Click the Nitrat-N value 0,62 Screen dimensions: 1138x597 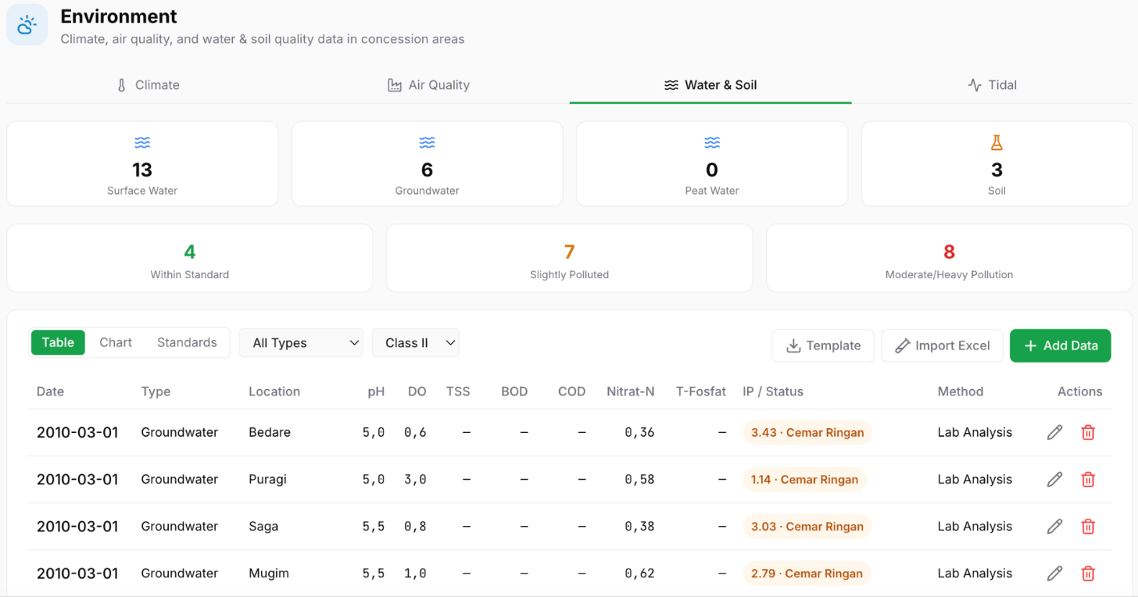[640, 573]
